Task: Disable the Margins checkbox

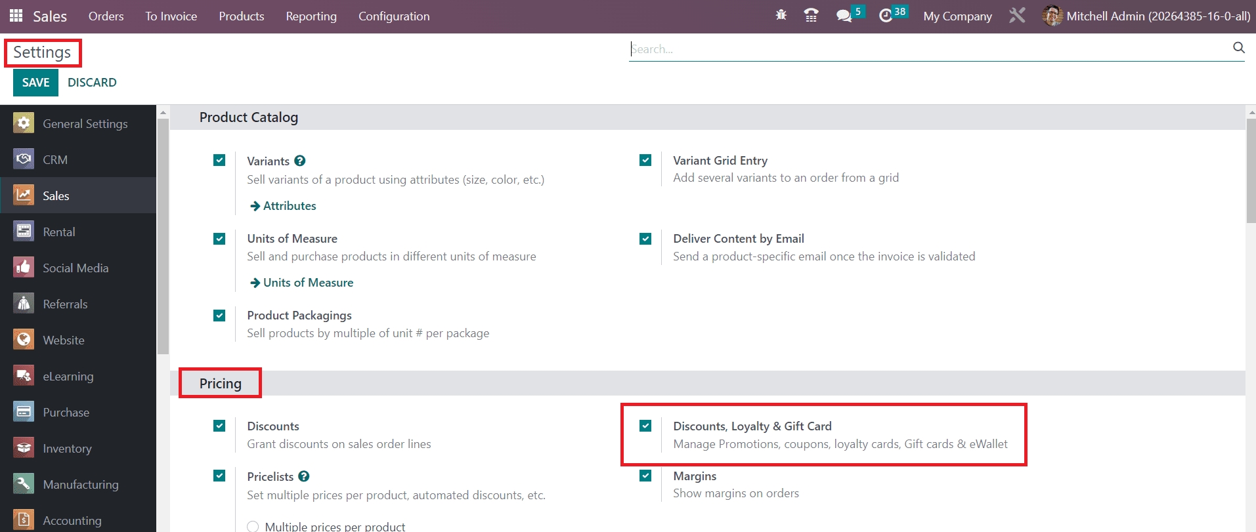Action: click(645, 476)
